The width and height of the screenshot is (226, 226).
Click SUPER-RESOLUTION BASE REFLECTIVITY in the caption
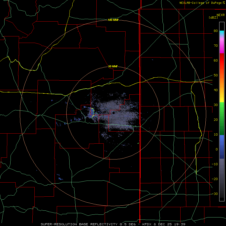click(79, 224)
